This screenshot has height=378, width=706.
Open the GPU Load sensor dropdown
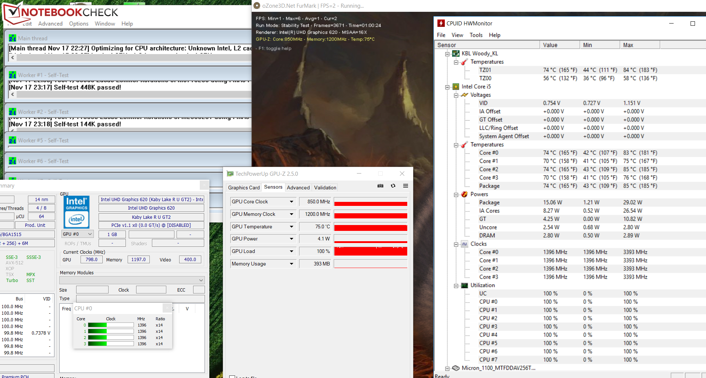coord(291,251)
